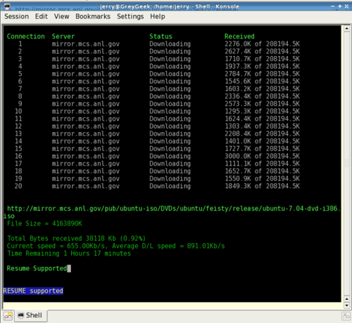The width and height of the screenshot is (352, 323).
Task: Maximize the Konsole window
Action: point(339,6)
